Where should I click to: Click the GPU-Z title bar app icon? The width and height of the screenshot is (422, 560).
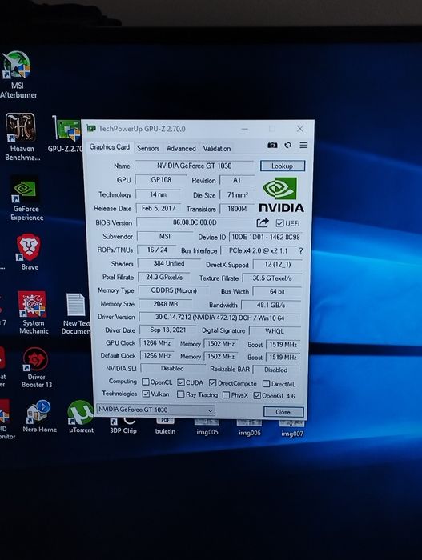[91, 129]
